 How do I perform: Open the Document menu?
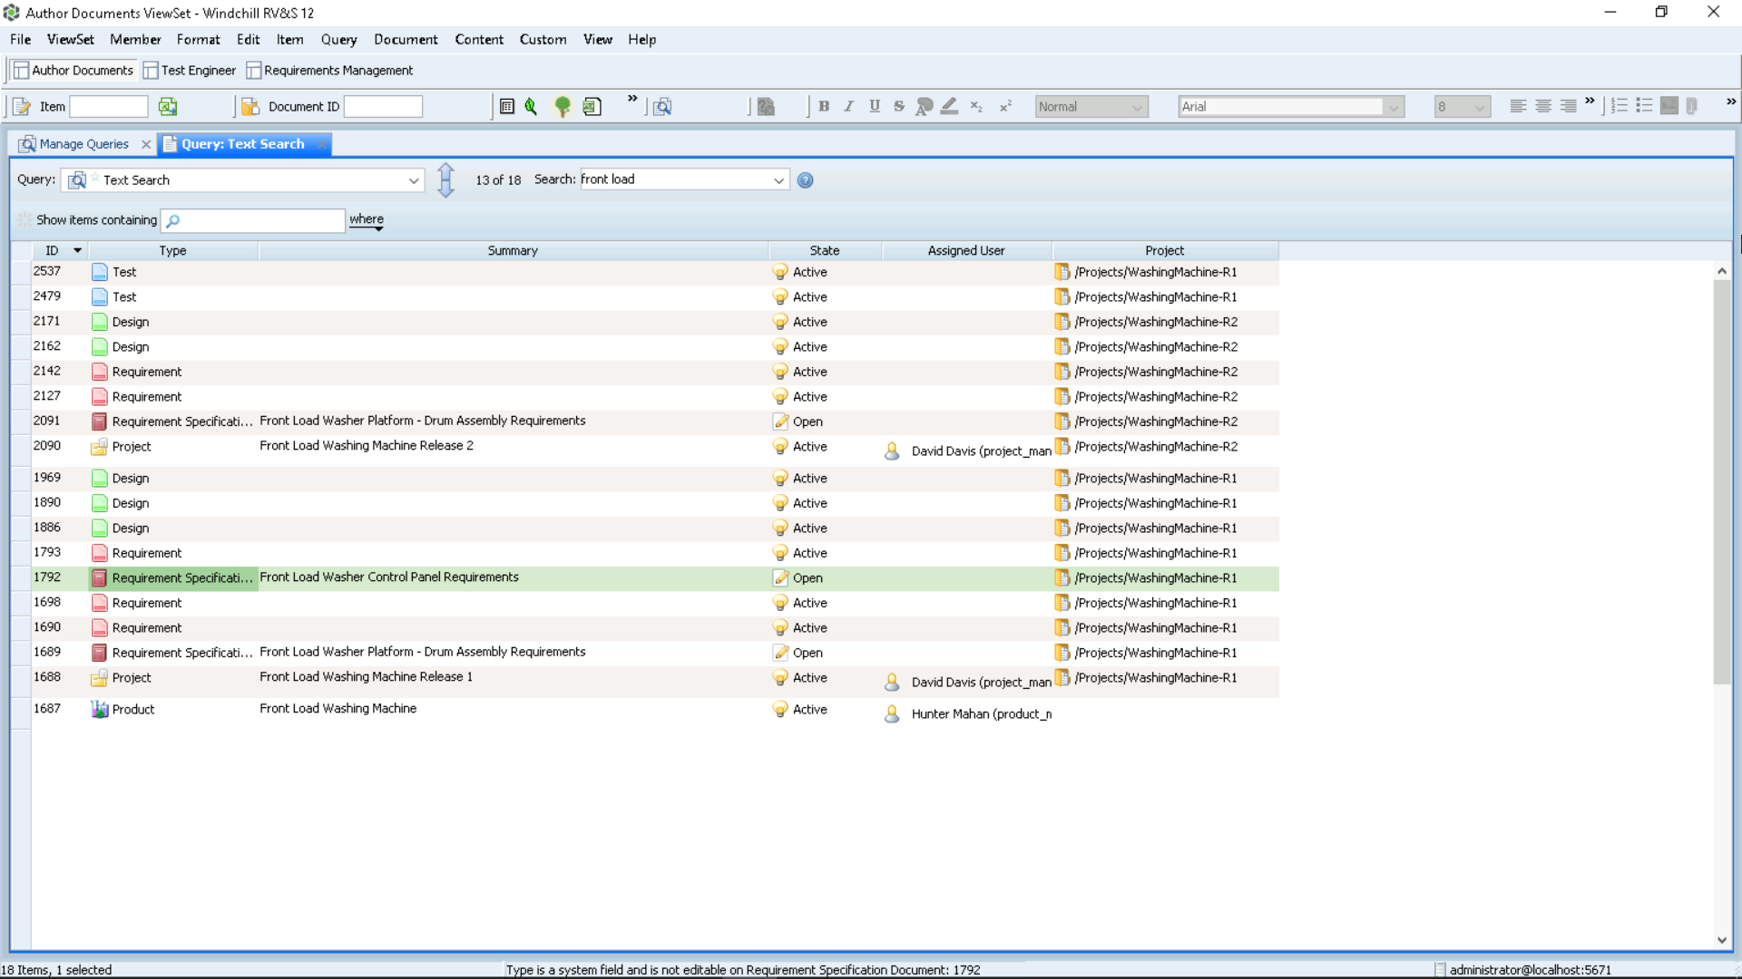pos(406,39)
